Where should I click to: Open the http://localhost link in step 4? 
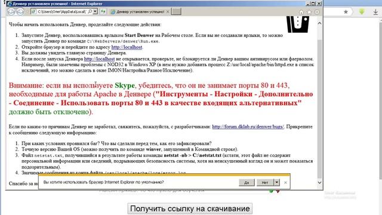point(99,59)
